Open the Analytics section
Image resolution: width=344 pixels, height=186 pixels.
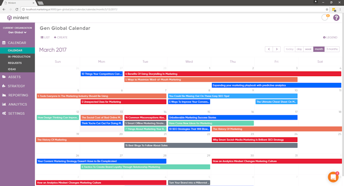pos(17,104)
